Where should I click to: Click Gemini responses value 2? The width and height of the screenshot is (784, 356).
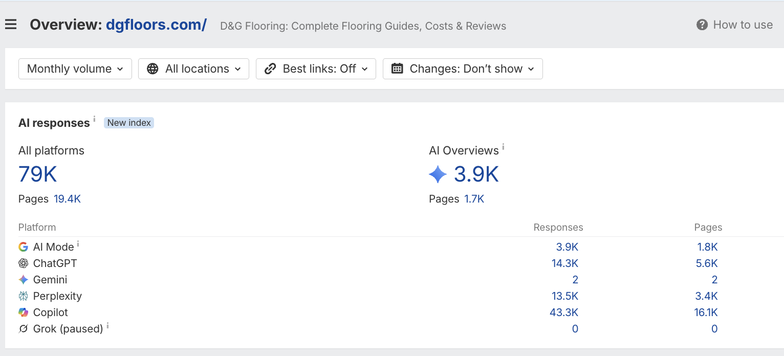[575, 280]
